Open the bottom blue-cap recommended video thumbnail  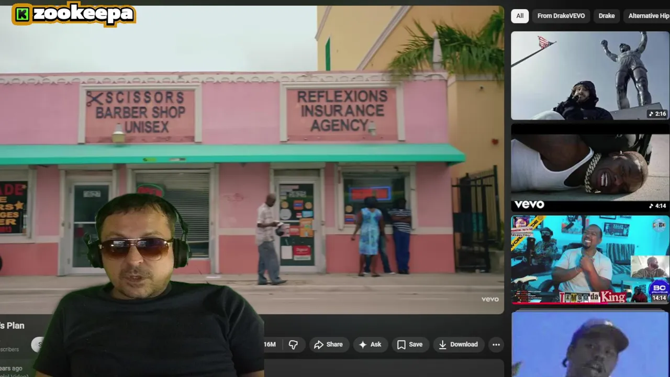point(590,343)
